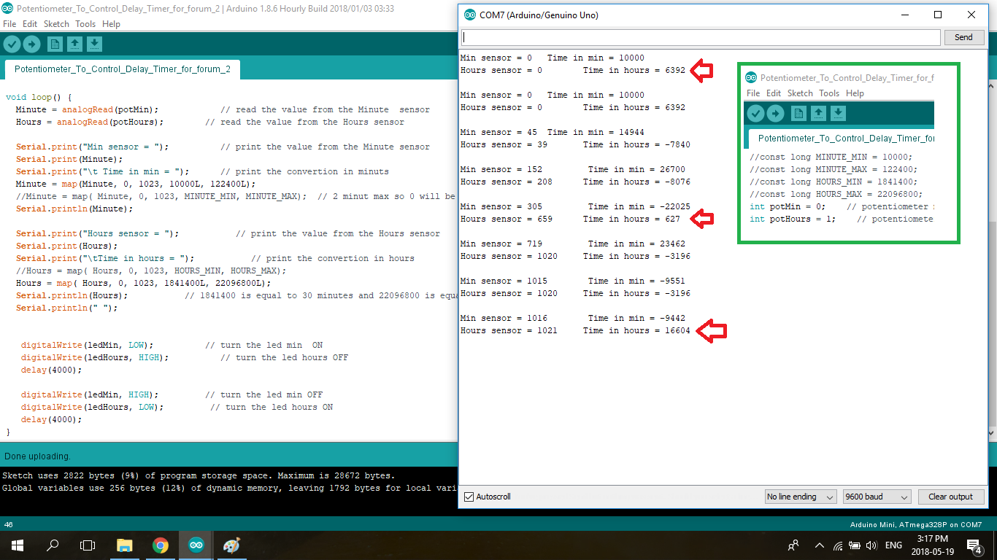Click the serial monitor text input field
This screenshot has height=560, width=997.
click(701, 37)
